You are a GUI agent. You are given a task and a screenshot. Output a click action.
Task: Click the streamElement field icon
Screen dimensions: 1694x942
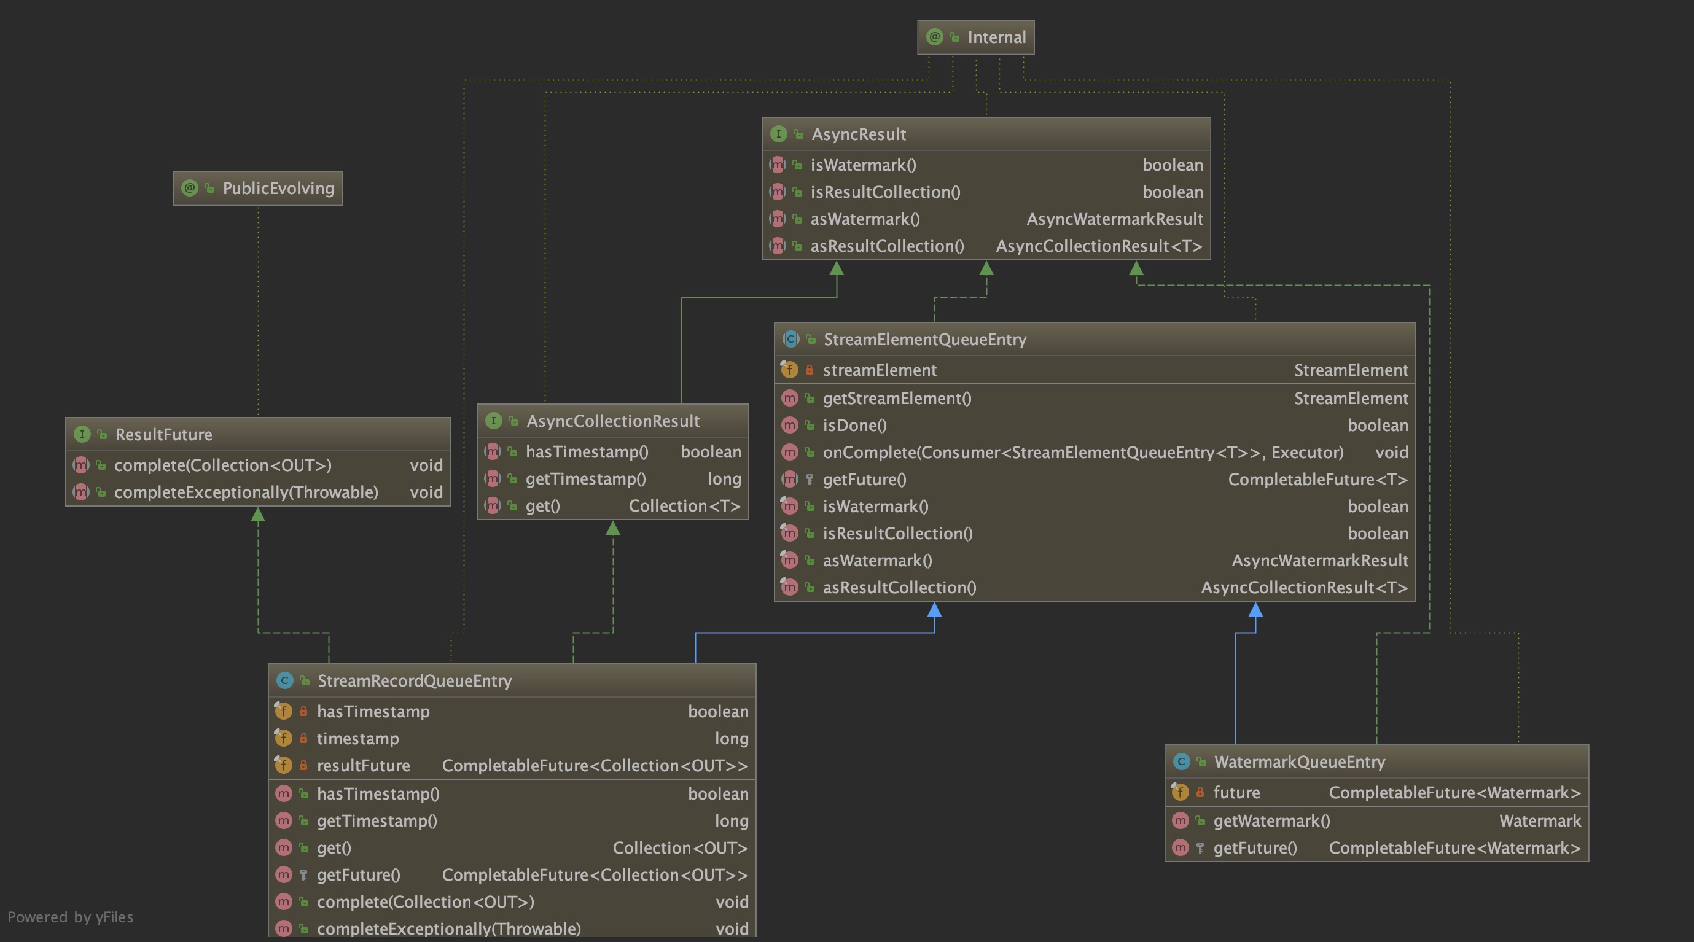tap(789, 370)
